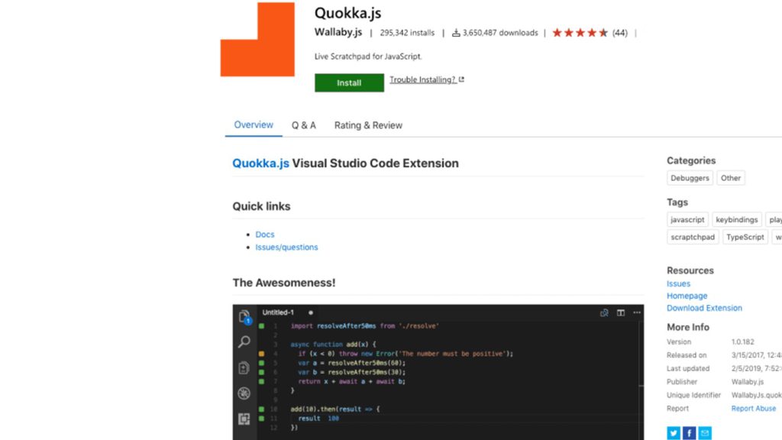Filter by the Debuggers category
Screen dimensions: 782x440
click(x=690, y=178)
